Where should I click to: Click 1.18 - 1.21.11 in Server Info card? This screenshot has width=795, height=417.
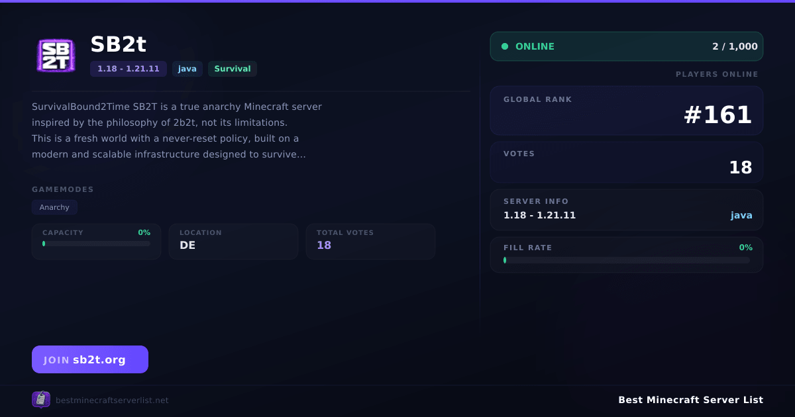click(x=539, y=215)
